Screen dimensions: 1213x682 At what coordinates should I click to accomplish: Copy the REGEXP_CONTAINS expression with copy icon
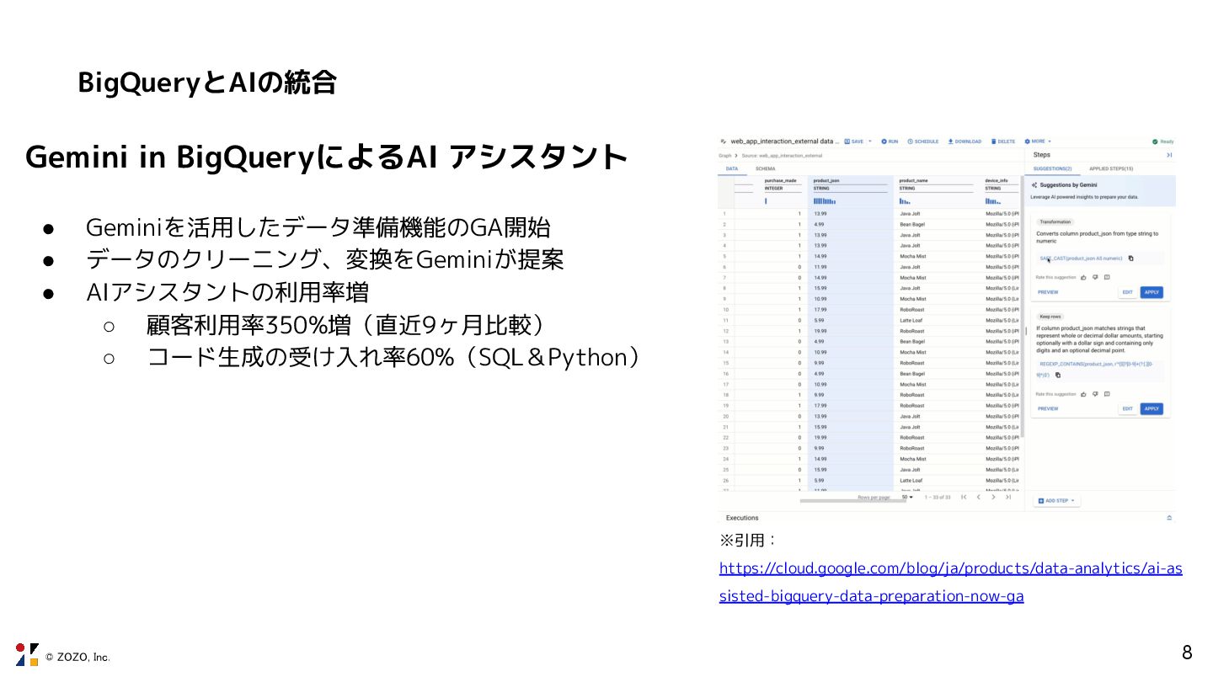point(1058,375)
